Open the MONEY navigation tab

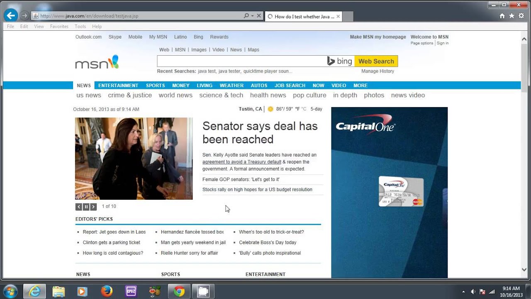pos(181,86)
